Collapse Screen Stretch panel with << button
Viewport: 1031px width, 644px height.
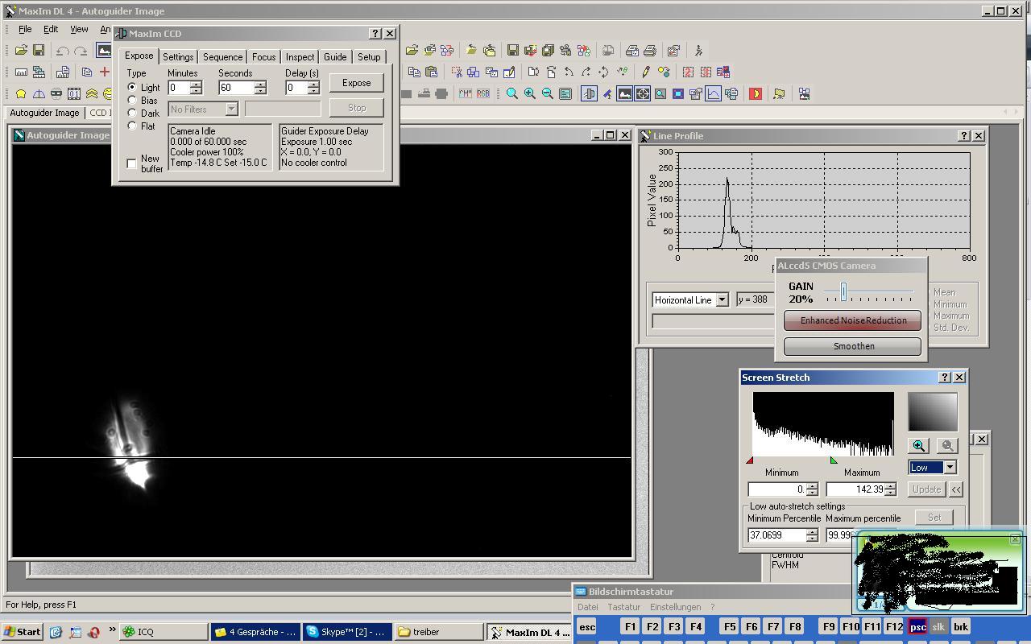tap(956, 489)
